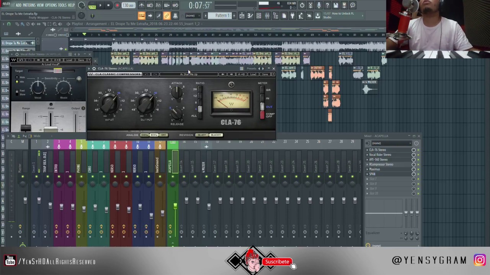Toggle the SPAN slot enable LED
This screenshot has width=490, height=275.
tap(418, 174)
